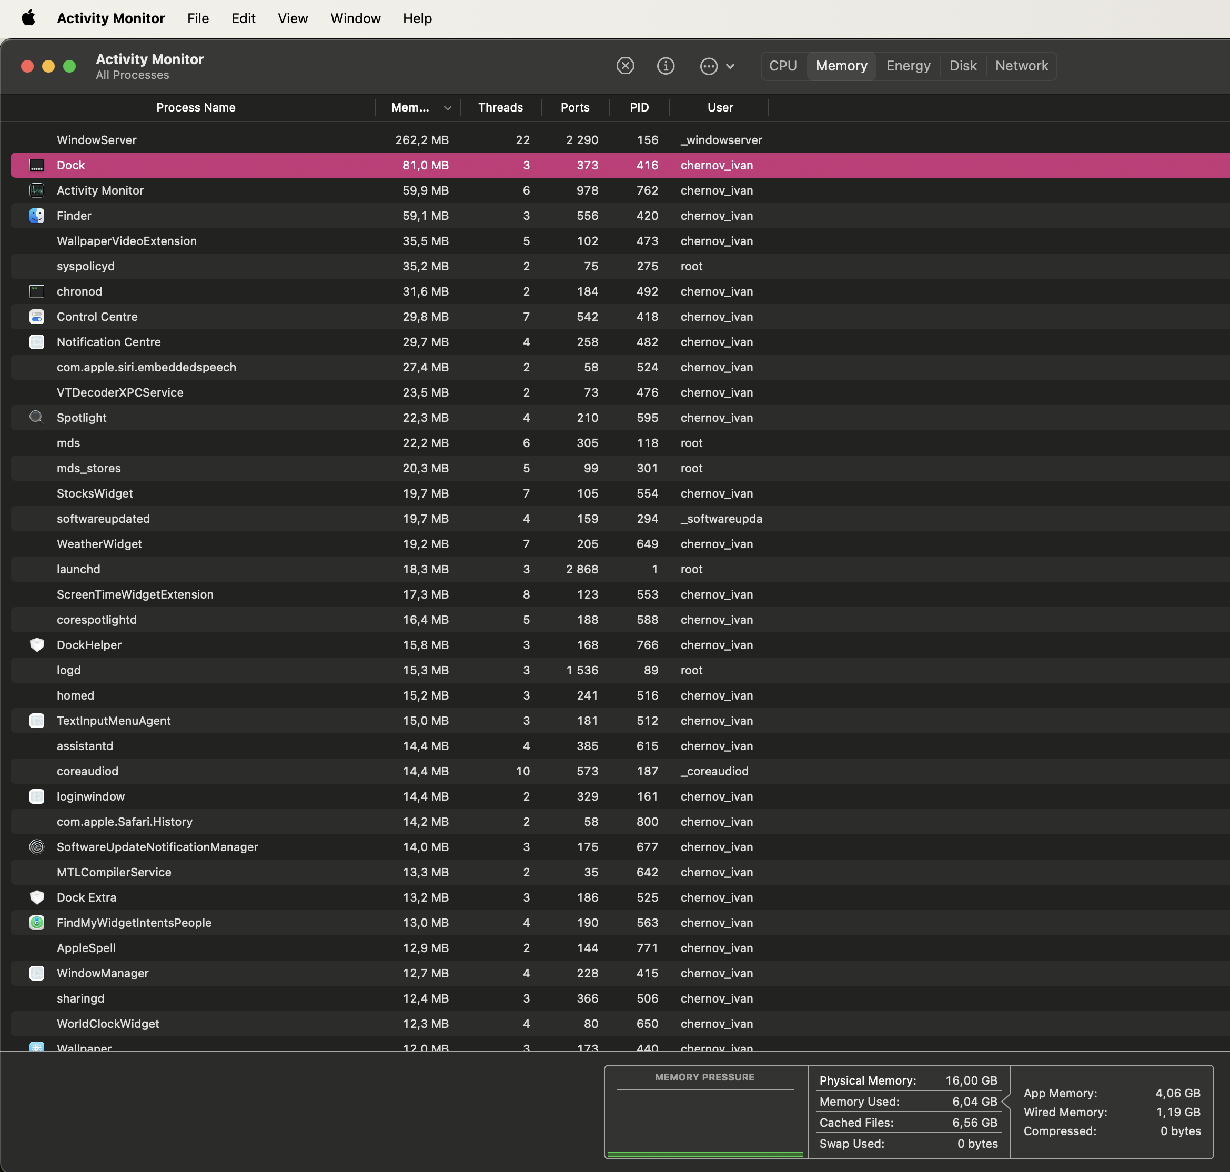The width and height of the screenshot is (1230, 1172).
Task: Open the Apple menu
Action: [x=28, y=18]
